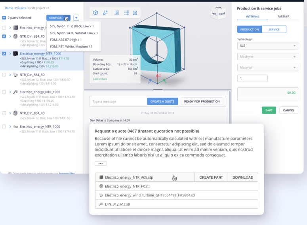Click the green SAVE button

point(269,110)
